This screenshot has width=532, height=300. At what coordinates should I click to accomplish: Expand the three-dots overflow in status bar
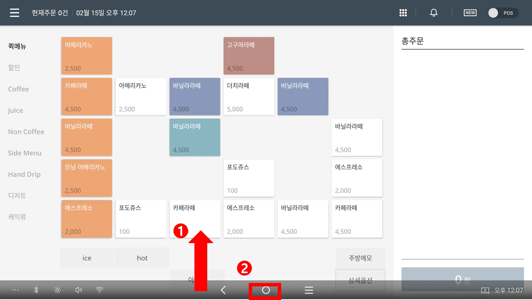(x=15, y=290)
